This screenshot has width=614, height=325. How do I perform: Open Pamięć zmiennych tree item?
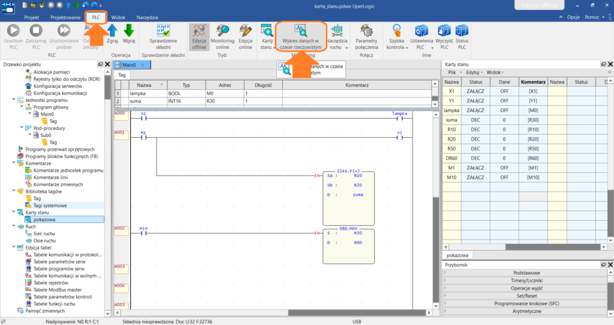click(x=44, y=311)
